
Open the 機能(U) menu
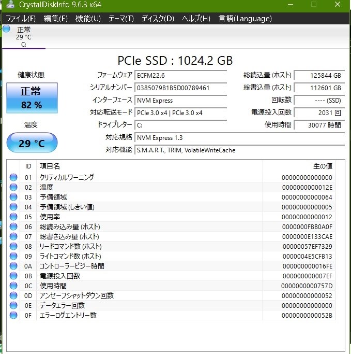click(88, 19)
